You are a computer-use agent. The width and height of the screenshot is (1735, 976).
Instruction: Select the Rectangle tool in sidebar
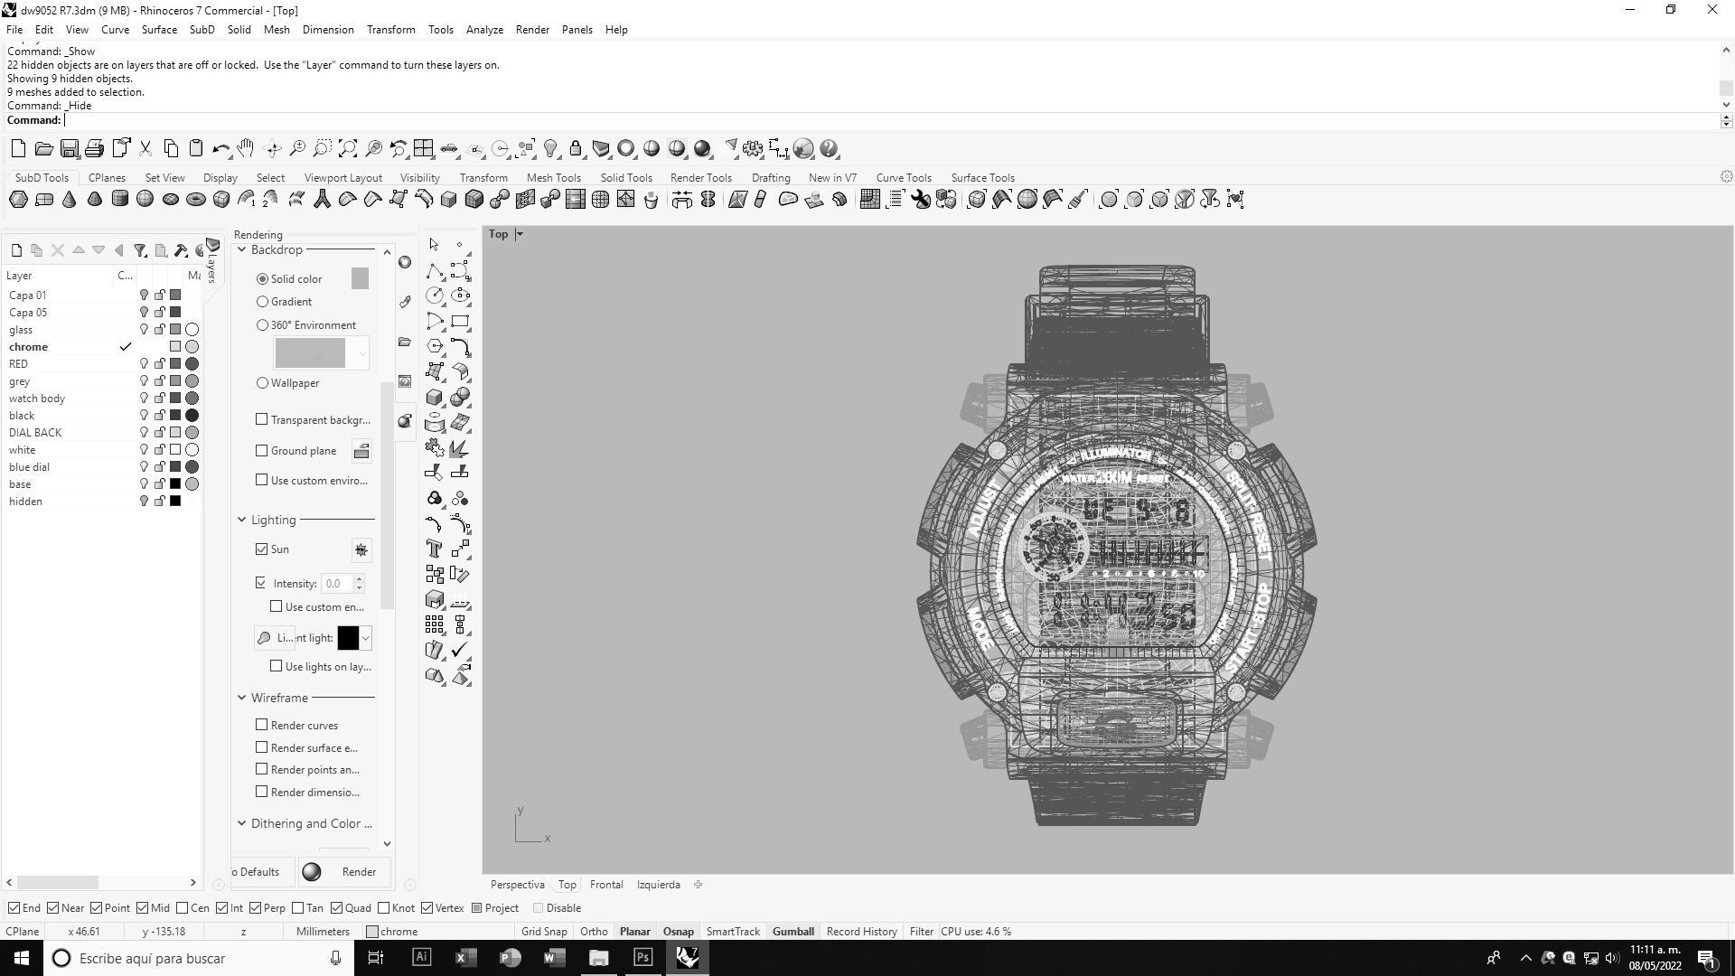[x=460, y=322]
